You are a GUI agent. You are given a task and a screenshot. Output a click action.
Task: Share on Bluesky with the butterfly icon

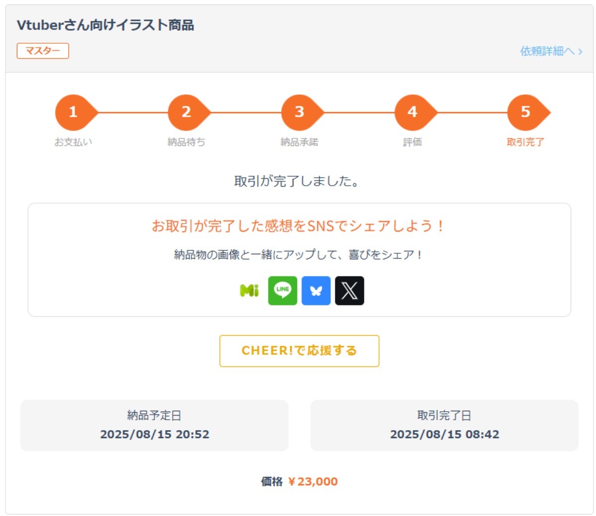click(x=316, y=291)
